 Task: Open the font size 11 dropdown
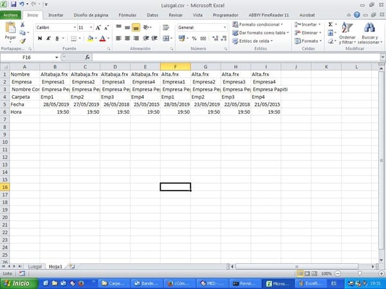tap(91, 28)
